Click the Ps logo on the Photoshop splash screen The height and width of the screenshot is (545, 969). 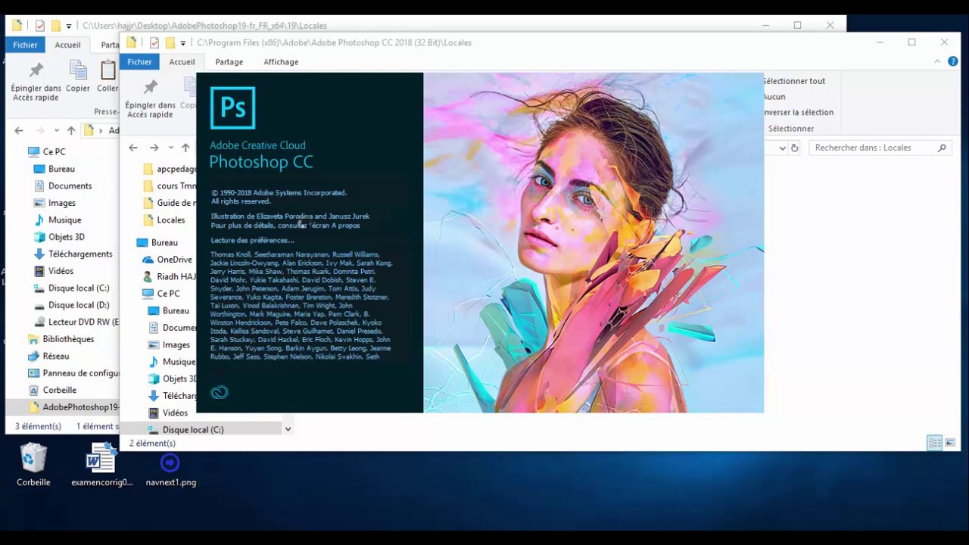coord(232,107)
